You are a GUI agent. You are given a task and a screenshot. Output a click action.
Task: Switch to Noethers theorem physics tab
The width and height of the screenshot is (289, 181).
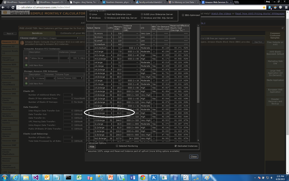118,2
